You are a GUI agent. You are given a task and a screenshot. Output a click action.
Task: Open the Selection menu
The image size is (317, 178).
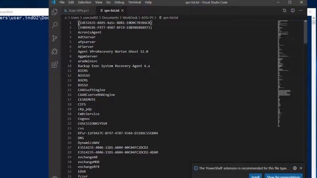point(85,2)
